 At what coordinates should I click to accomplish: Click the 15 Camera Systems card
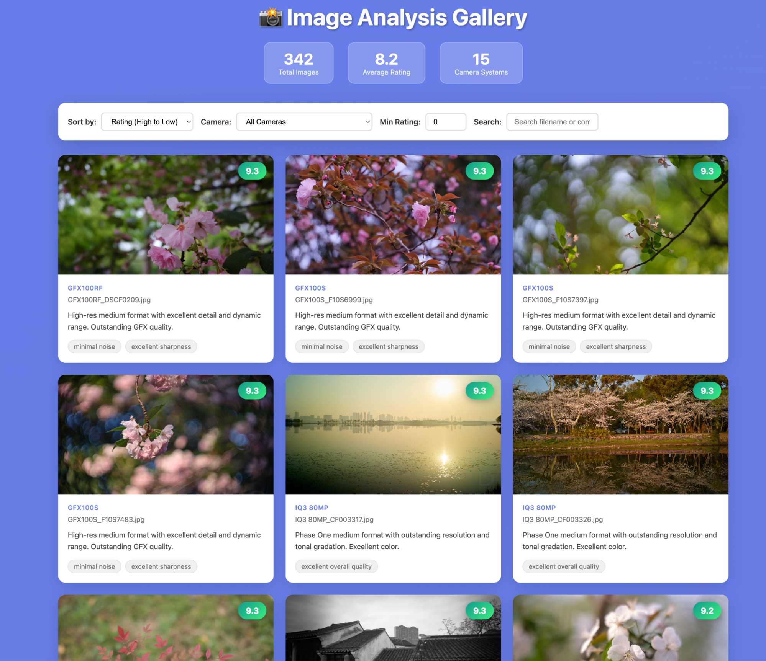(x=481, y=63)
